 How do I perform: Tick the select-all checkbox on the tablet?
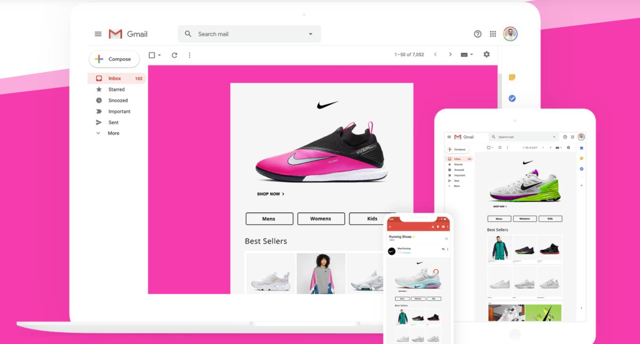(x=488, y=147)
